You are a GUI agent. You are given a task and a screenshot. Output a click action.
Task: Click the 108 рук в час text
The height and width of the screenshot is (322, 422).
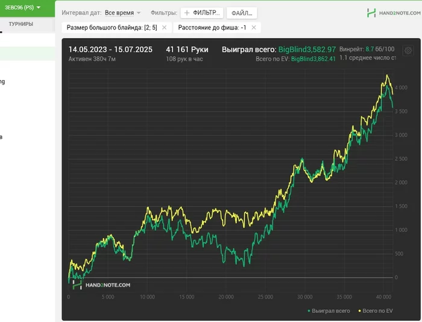point(184,59)
